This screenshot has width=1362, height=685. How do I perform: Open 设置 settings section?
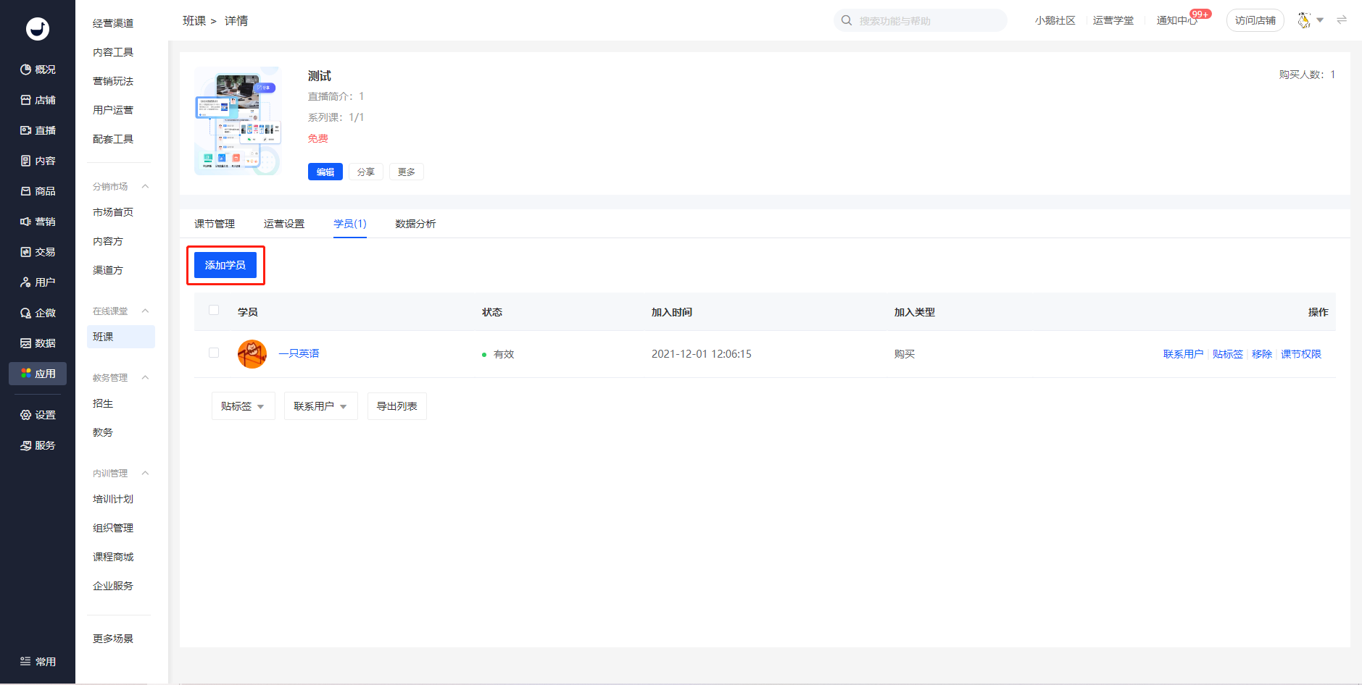[x=38, y=415]
